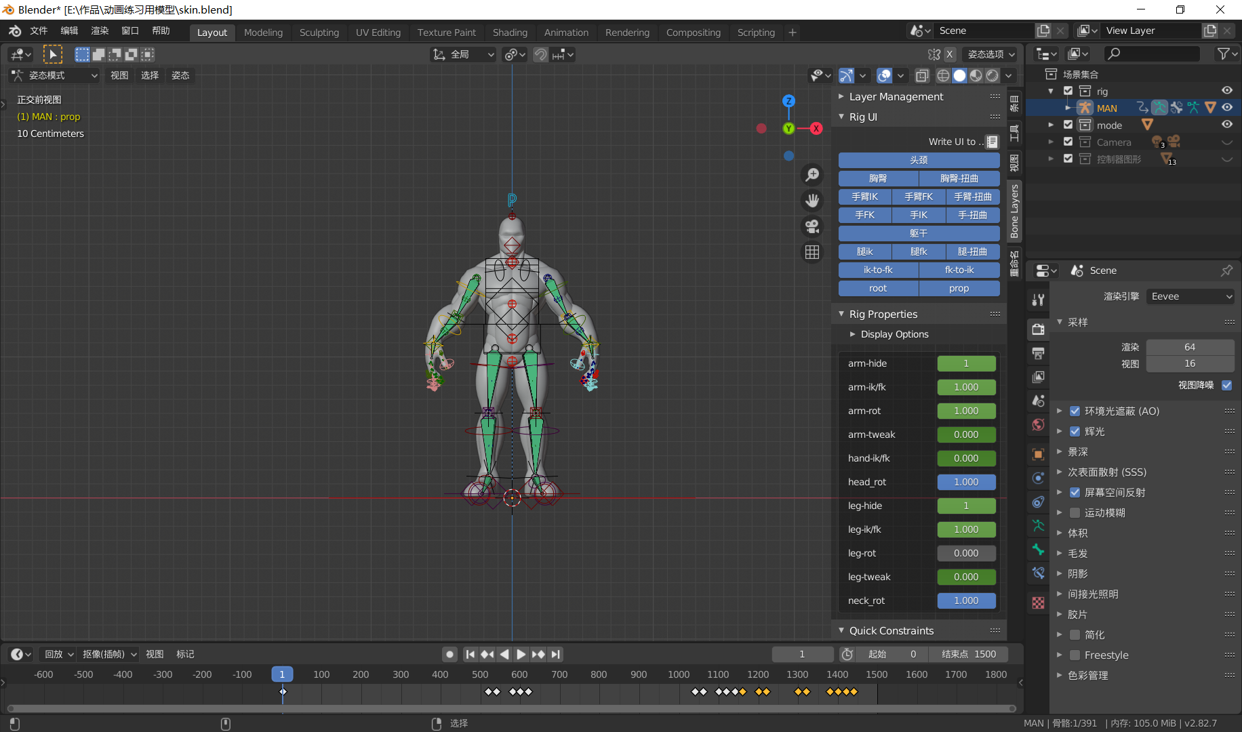Click the ik-to-fk button
The height and width of the screenshot is (732, 1242).
[878, 270]
